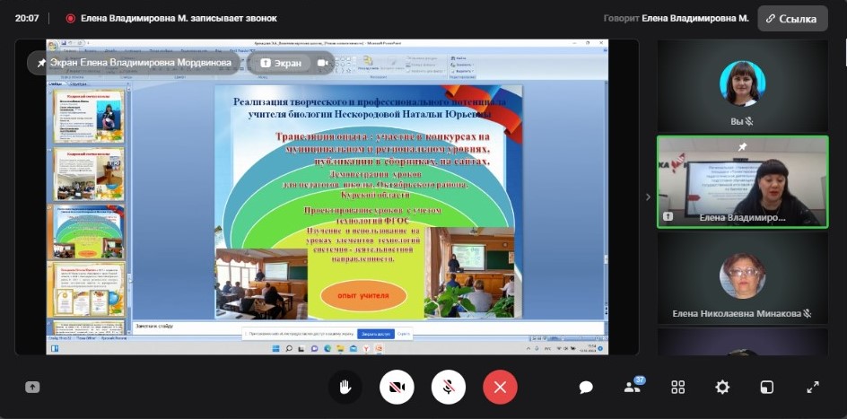Click Говорит Елена Владимировна М. speaker label
This screenshot has height=419, width=847.
(677, 18)
